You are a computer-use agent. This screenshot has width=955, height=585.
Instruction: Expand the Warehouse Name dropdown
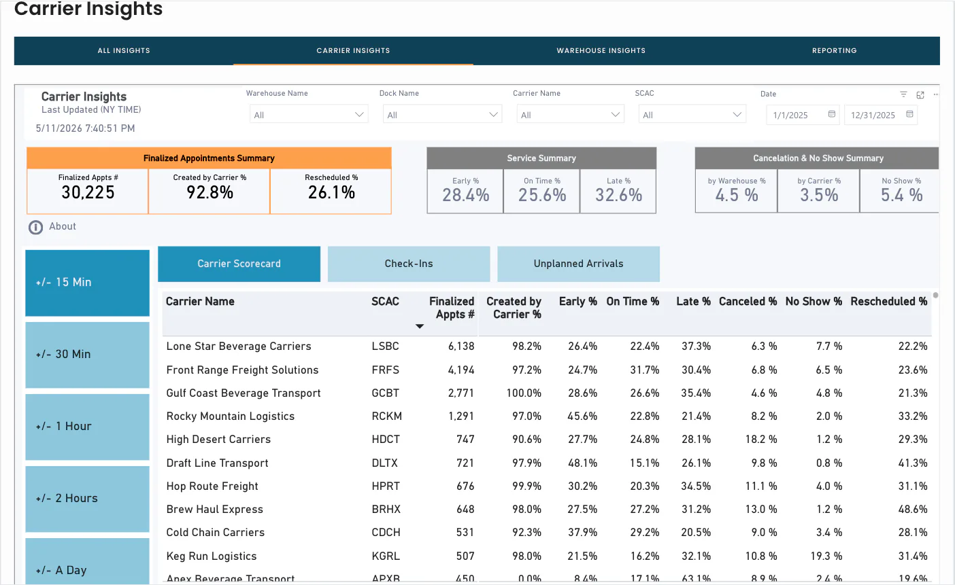tap(309, 115)
